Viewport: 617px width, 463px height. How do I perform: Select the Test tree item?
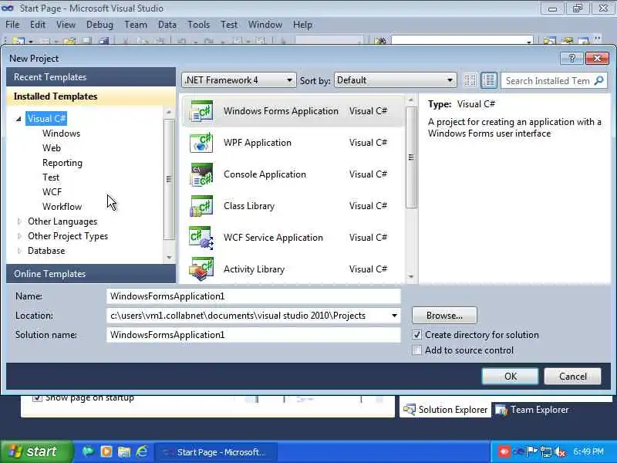point(51,177)
